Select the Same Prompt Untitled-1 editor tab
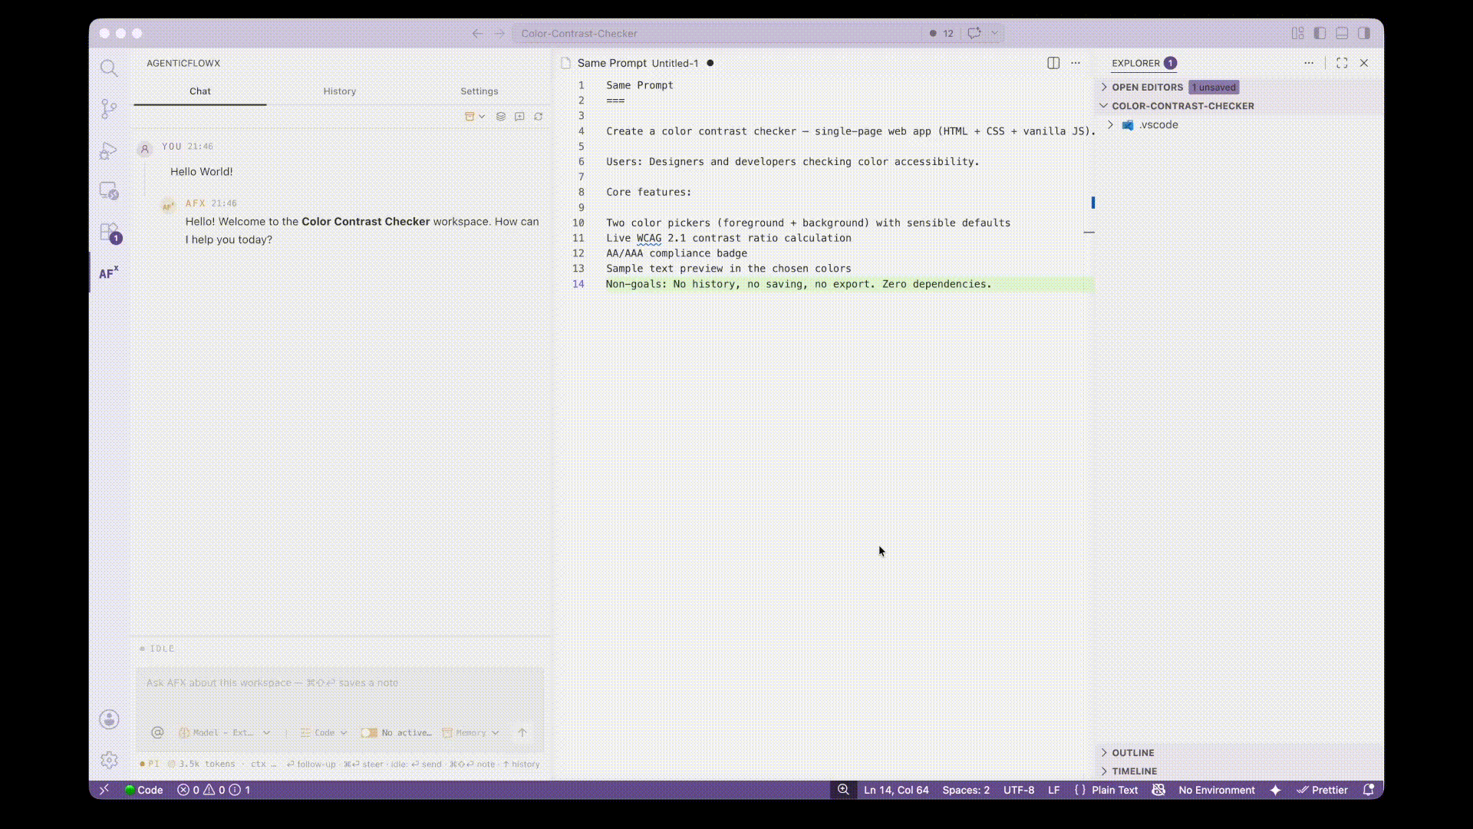 point(639,63)
